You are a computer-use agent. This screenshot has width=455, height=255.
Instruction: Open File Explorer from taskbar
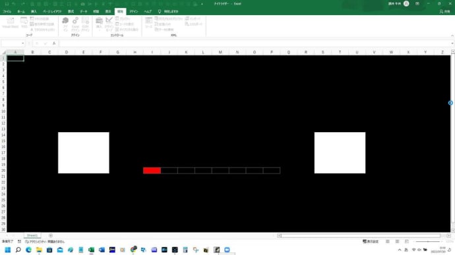point(39,250)
